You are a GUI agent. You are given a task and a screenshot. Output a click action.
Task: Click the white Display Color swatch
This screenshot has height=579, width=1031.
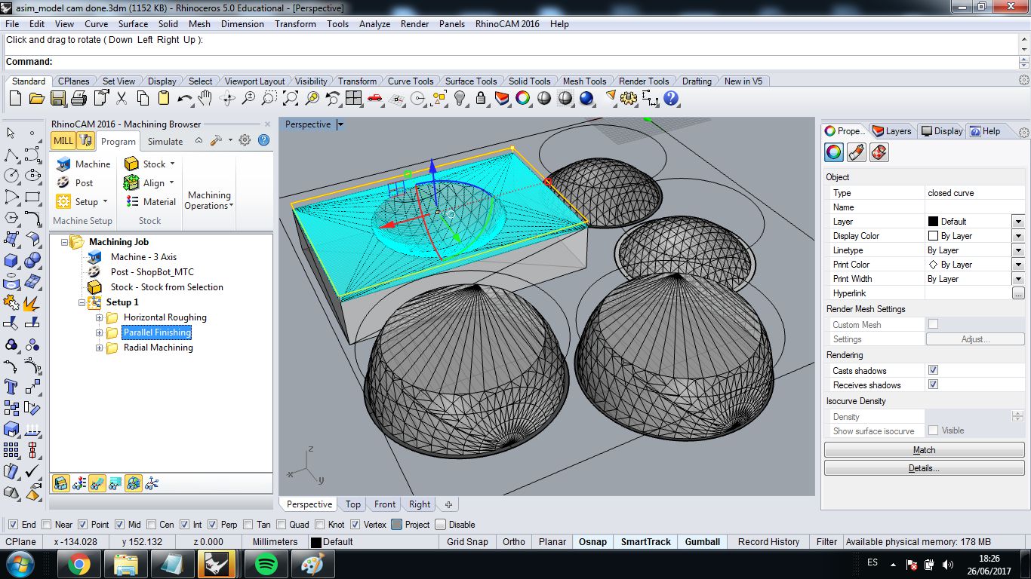click(933, 236)
